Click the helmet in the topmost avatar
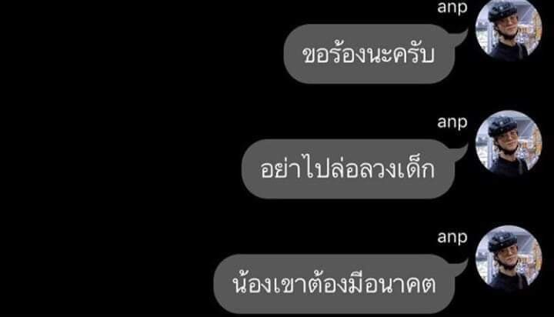 pyautogui.click(x=503, y=10)
